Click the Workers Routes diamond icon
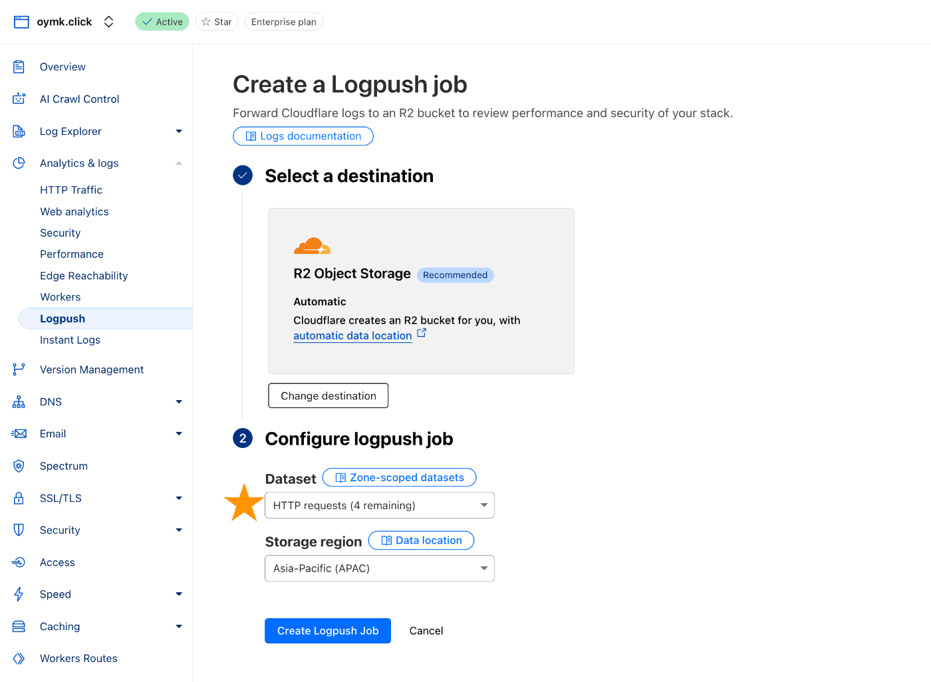This screenshot has width=931, height=682. pos(19,659)
